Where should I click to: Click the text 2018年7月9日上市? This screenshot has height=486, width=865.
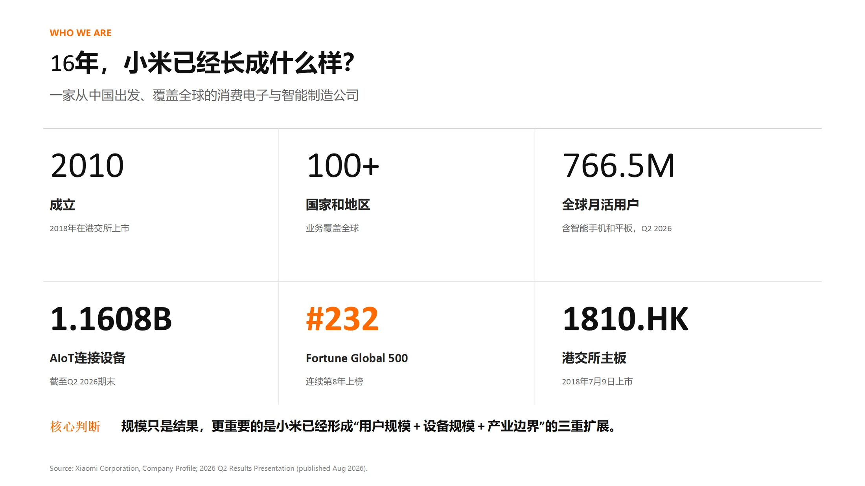597,381
